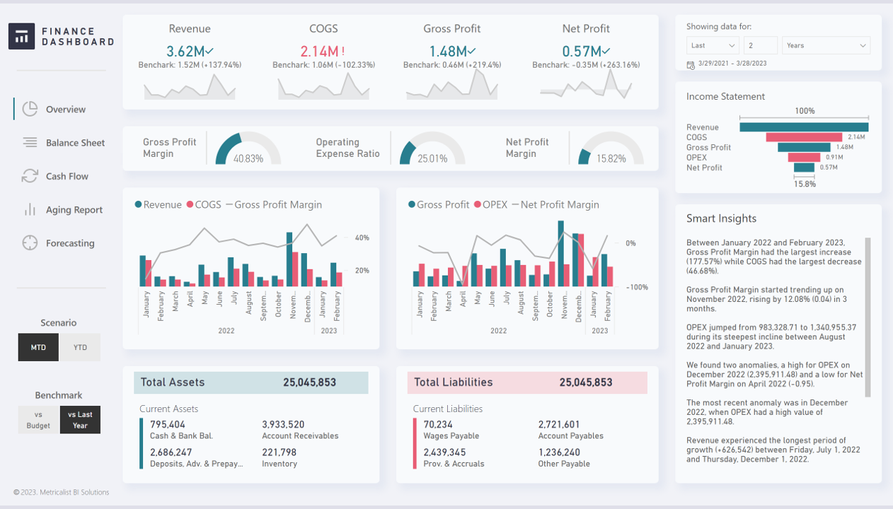Click the Aging Report bar chart icon

pos(30,210)
